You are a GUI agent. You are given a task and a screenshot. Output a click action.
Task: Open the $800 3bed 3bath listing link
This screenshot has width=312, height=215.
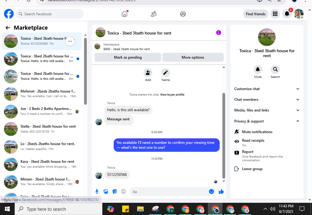click(x=126, y=49)
